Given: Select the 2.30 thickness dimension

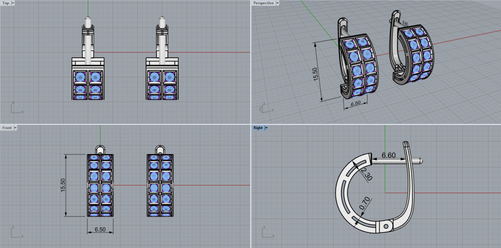Looking at the screenshot, I should [366, 172].
